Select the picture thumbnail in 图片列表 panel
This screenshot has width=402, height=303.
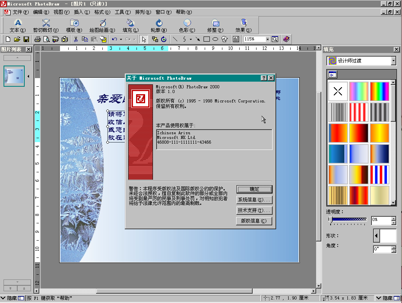14,76
